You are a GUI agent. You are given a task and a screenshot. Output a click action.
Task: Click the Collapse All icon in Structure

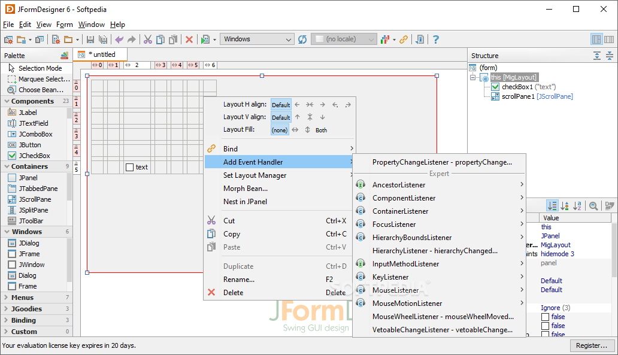point(610,56)
